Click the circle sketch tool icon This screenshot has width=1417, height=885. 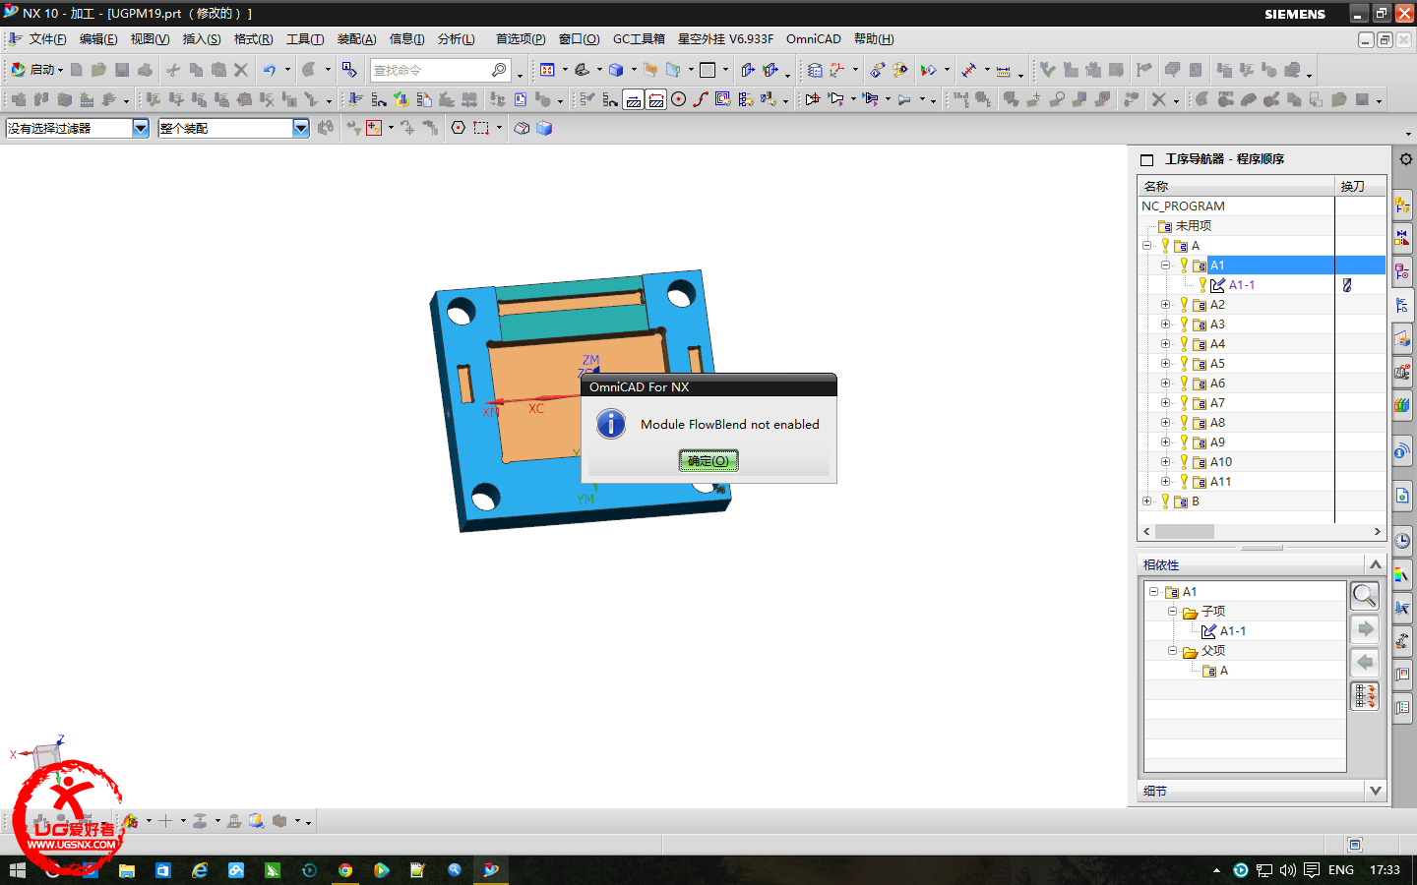coord(678,99)
